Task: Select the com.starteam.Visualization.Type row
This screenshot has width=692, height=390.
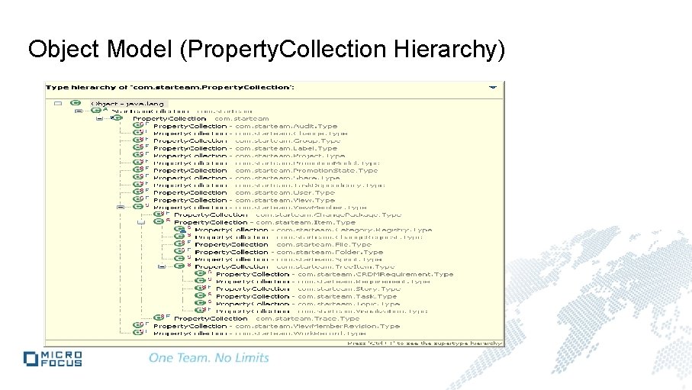Action: 321,311
